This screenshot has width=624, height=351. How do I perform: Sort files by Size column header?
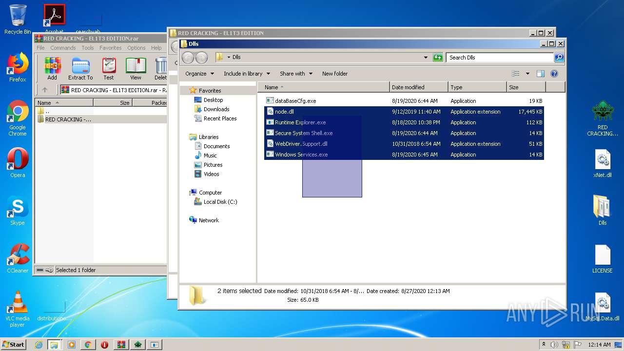point(526,87)
